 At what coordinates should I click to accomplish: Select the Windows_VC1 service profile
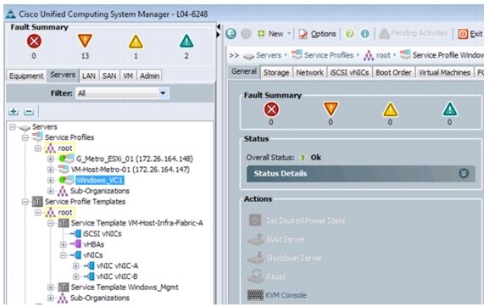point(100,181)
